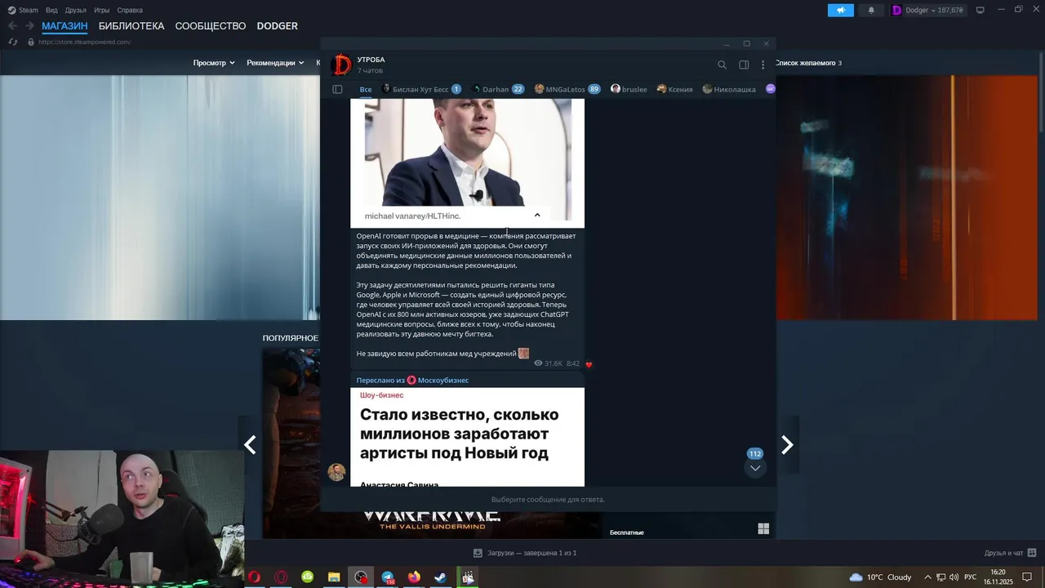Screen dimensions: 1045x588
Task: Open Darhan chat tab
Action: pos(498,89)
